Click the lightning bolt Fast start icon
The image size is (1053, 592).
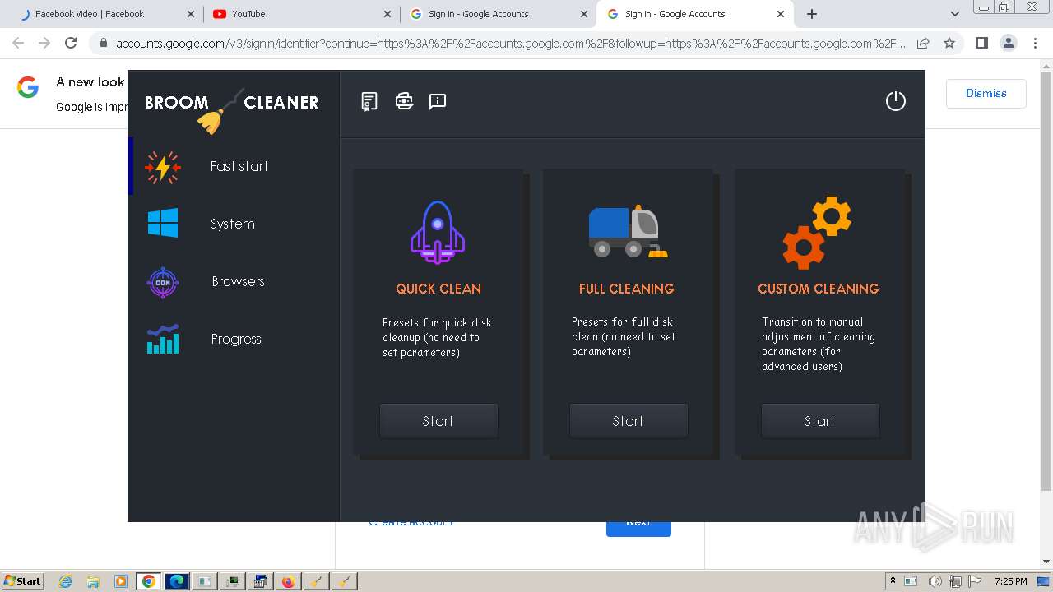[163, 167]
